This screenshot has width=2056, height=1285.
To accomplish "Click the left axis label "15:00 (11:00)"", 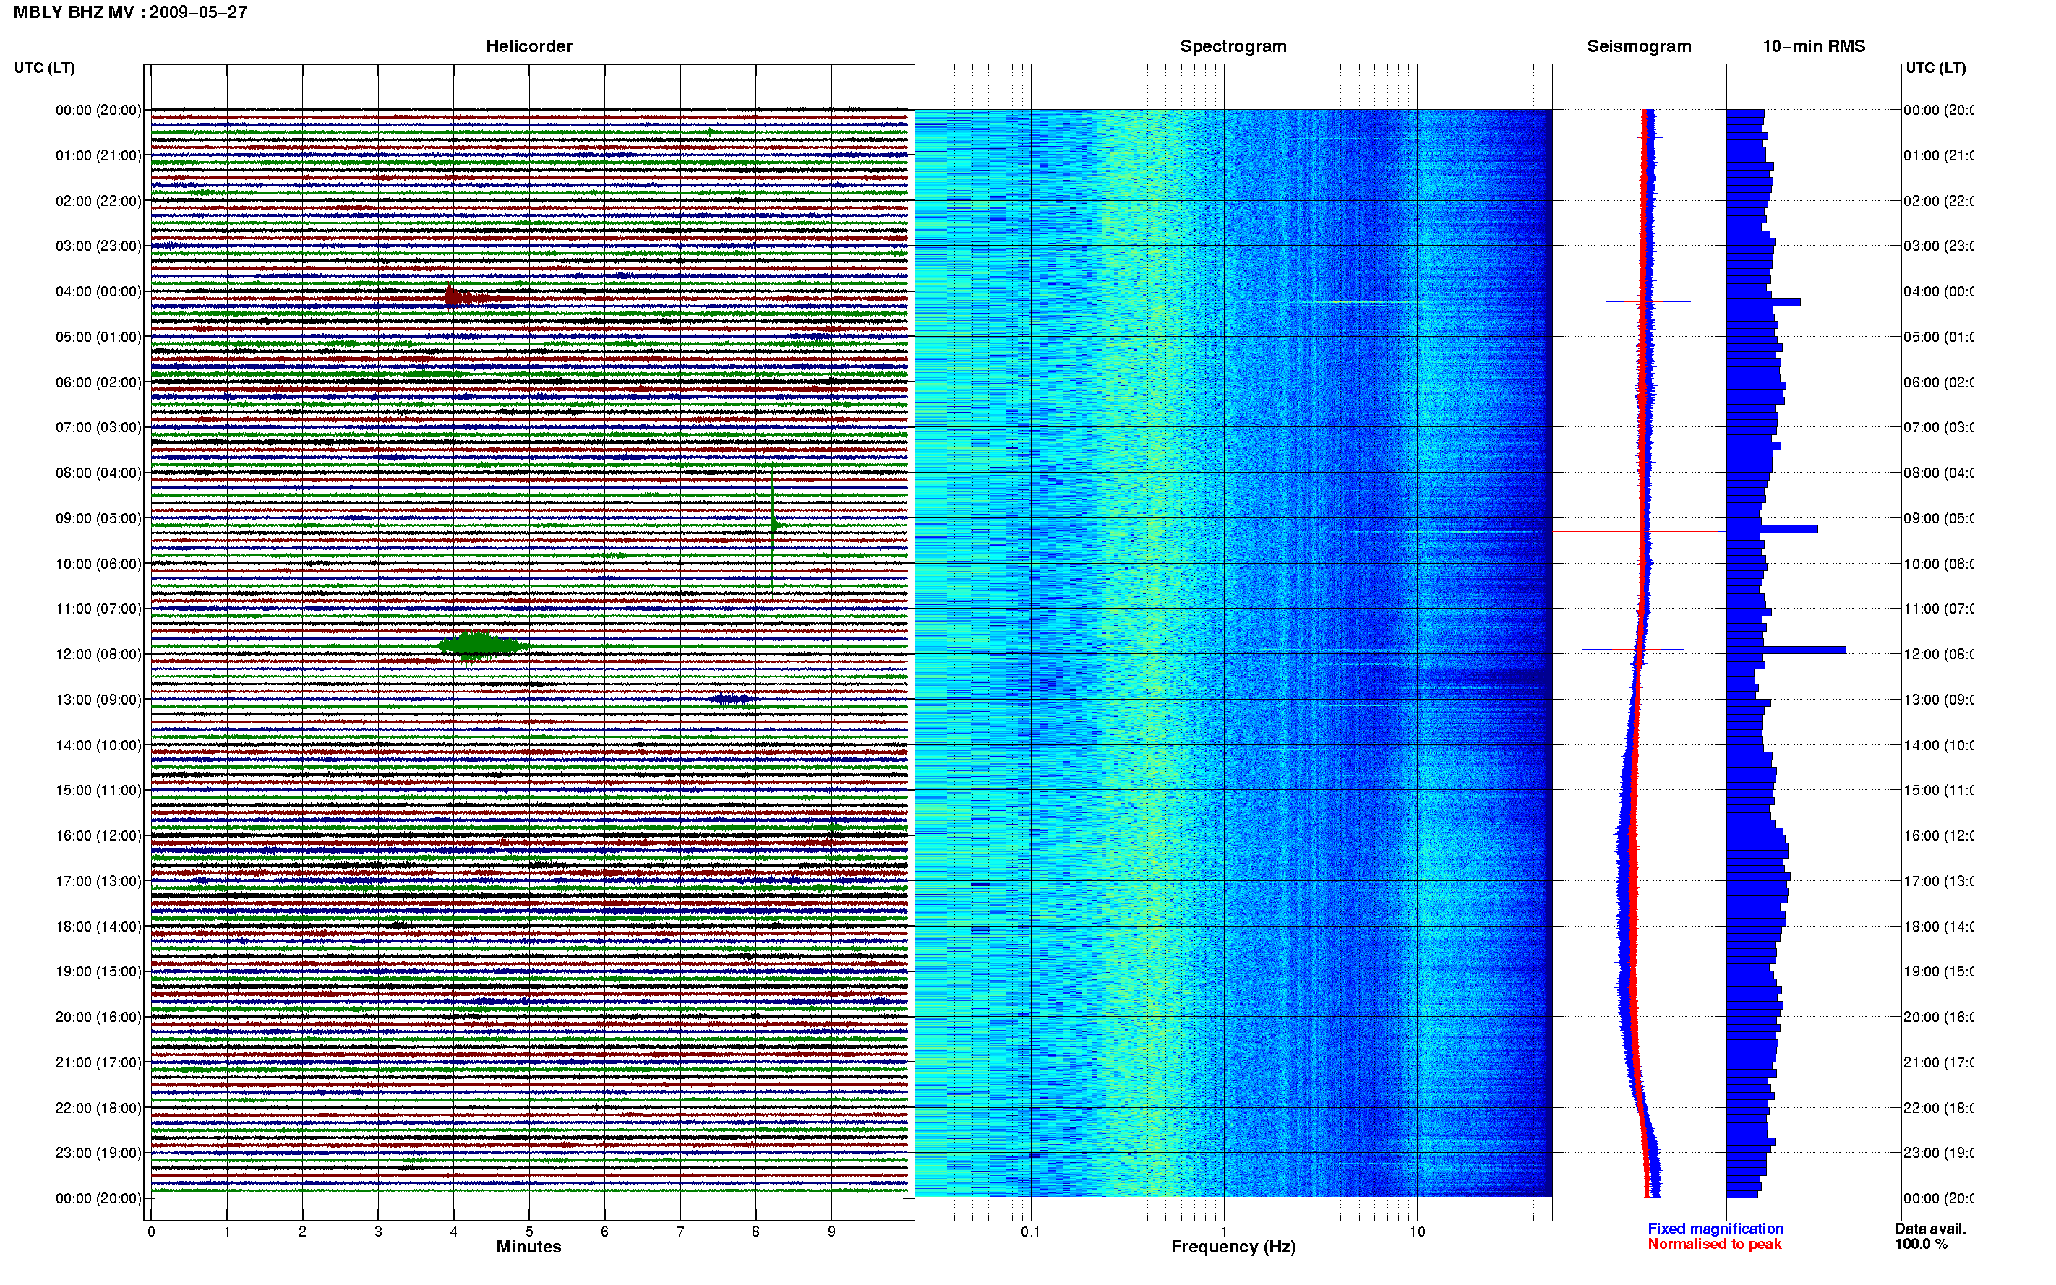I will point(98,789).
